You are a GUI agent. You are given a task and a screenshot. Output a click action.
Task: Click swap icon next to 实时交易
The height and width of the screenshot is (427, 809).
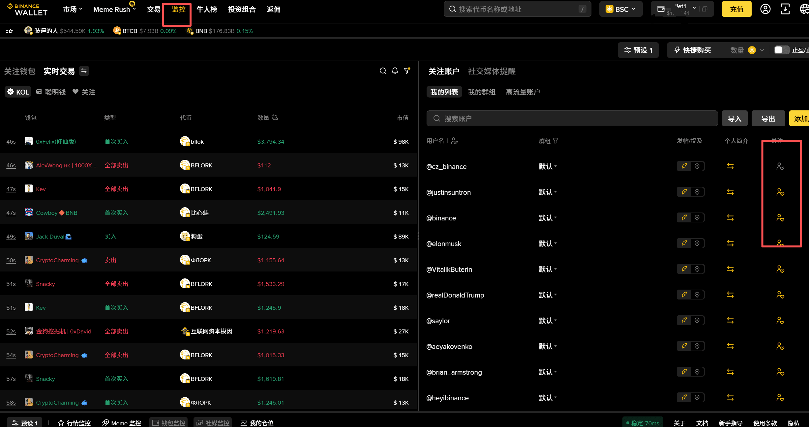(x=84, y=71)
